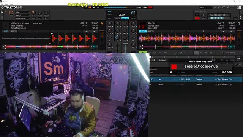
Task: Toggle LINK in master panel
Action: [109, 18]
